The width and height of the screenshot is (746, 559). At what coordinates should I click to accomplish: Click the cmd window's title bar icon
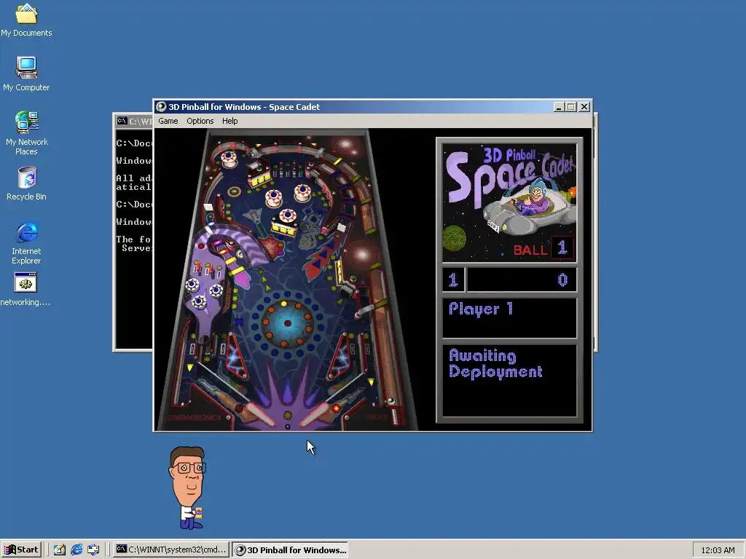point(122,121)
